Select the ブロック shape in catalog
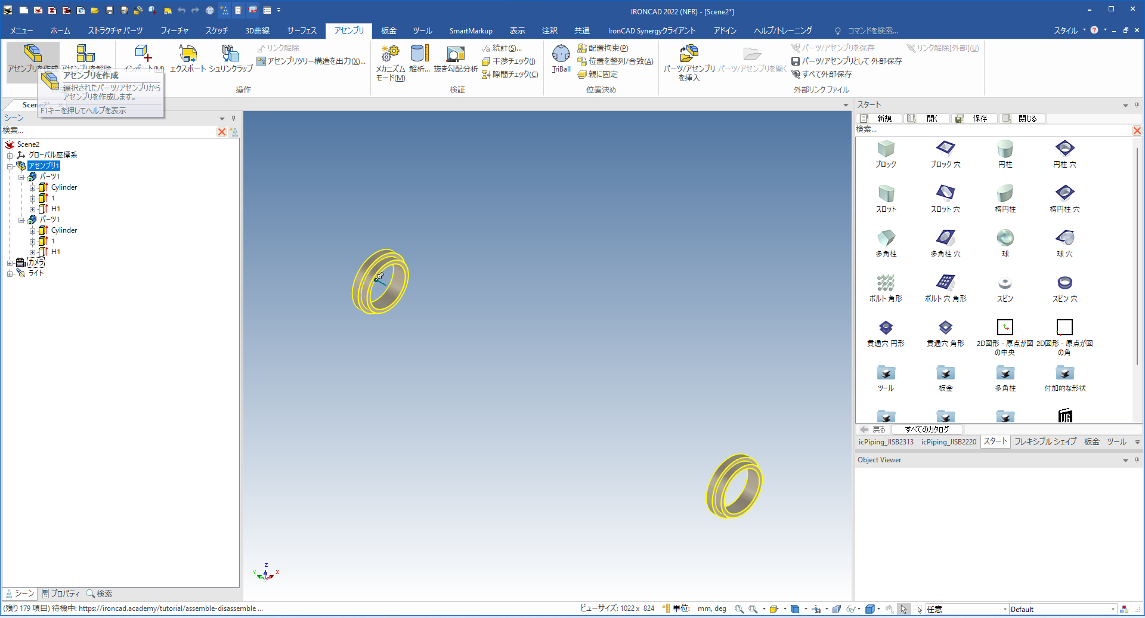The width and height of the screenshot is (1145, 618). click(886, 153)
